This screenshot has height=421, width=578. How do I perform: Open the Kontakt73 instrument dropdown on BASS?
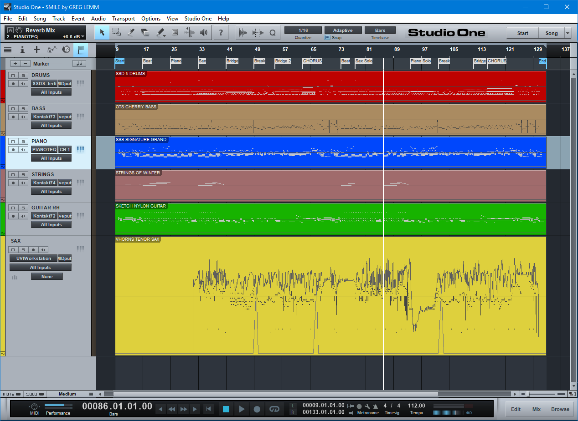[44, 117]
